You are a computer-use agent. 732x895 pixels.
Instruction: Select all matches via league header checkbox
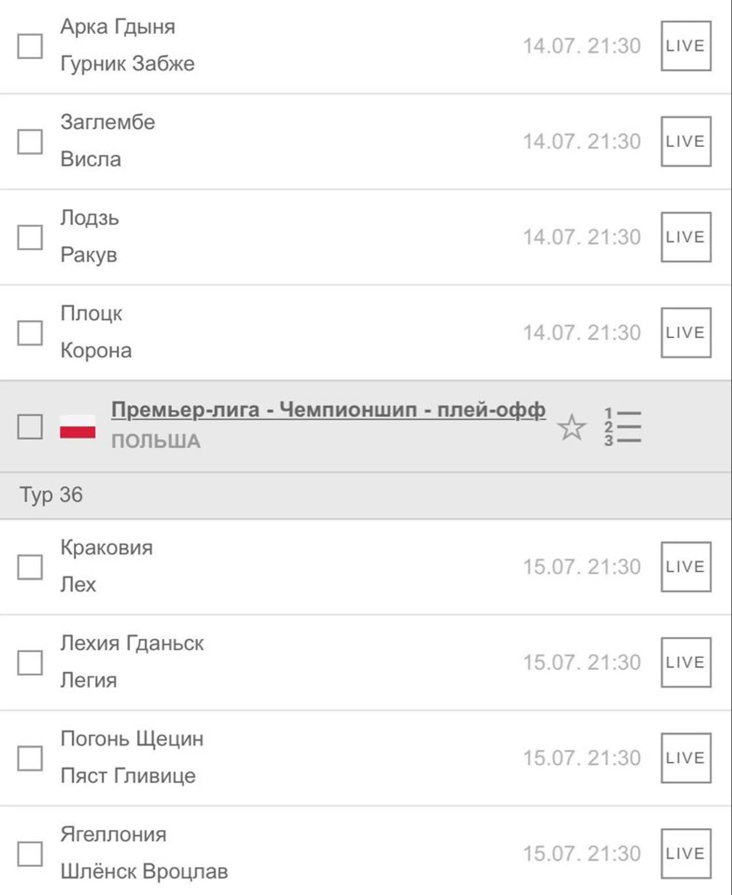click(x=30, y=427)
